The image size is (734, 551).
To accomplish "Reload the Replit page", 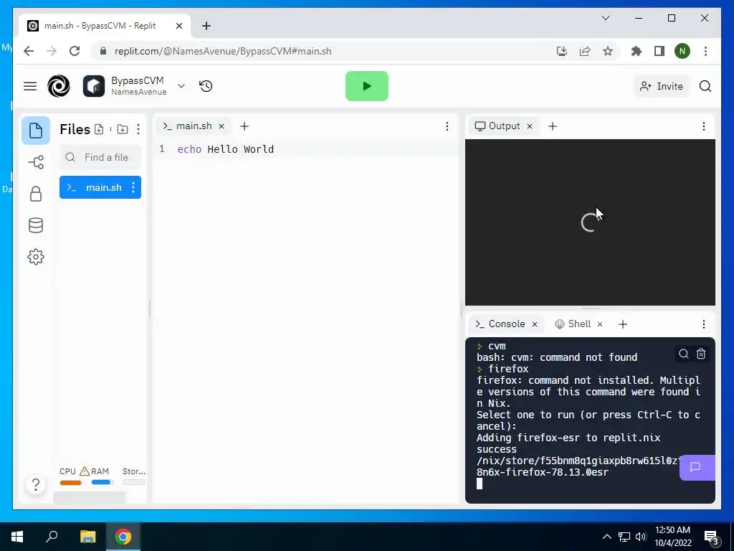I will click(75, 51).
